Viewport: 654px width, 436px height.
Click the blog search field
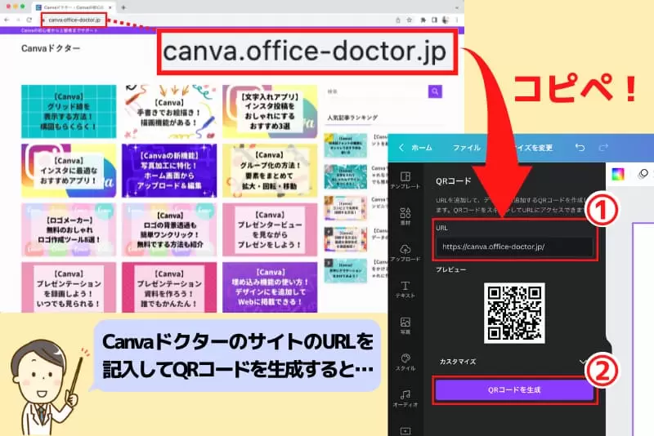(x=376, y=91)
